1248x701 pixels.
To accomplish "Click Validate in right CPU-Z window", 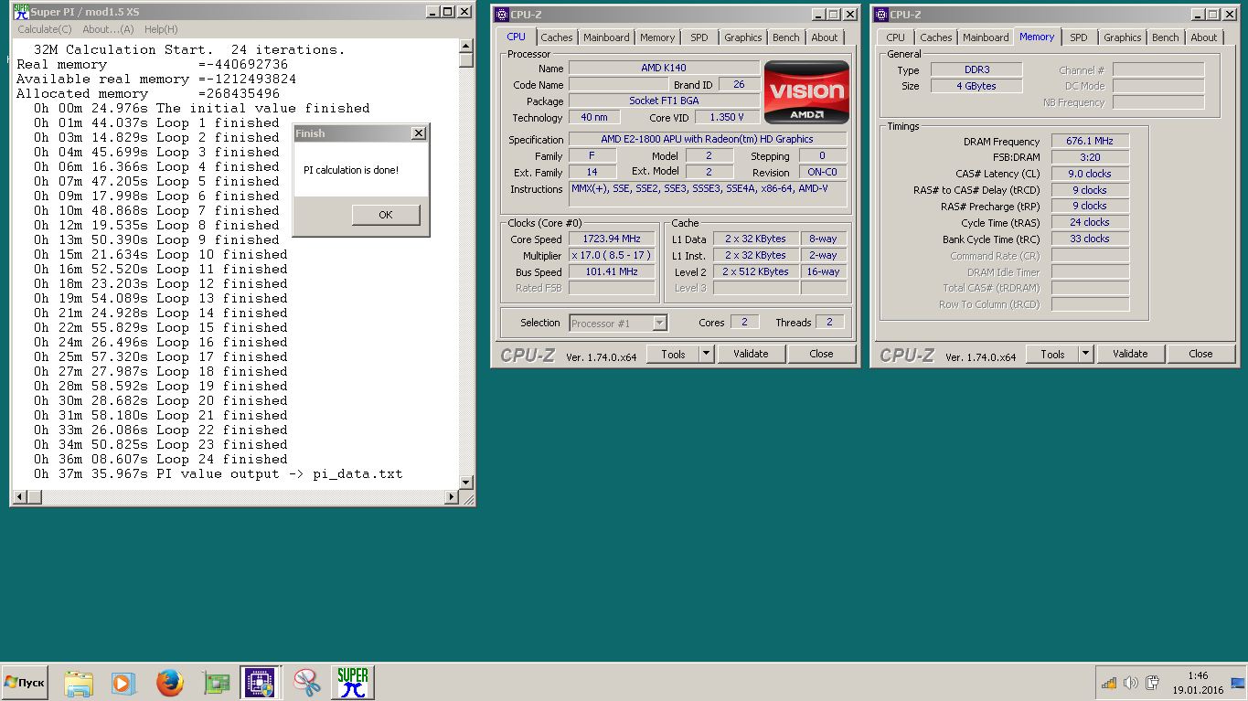I will pyautogui.click(x=1130, y=354).
